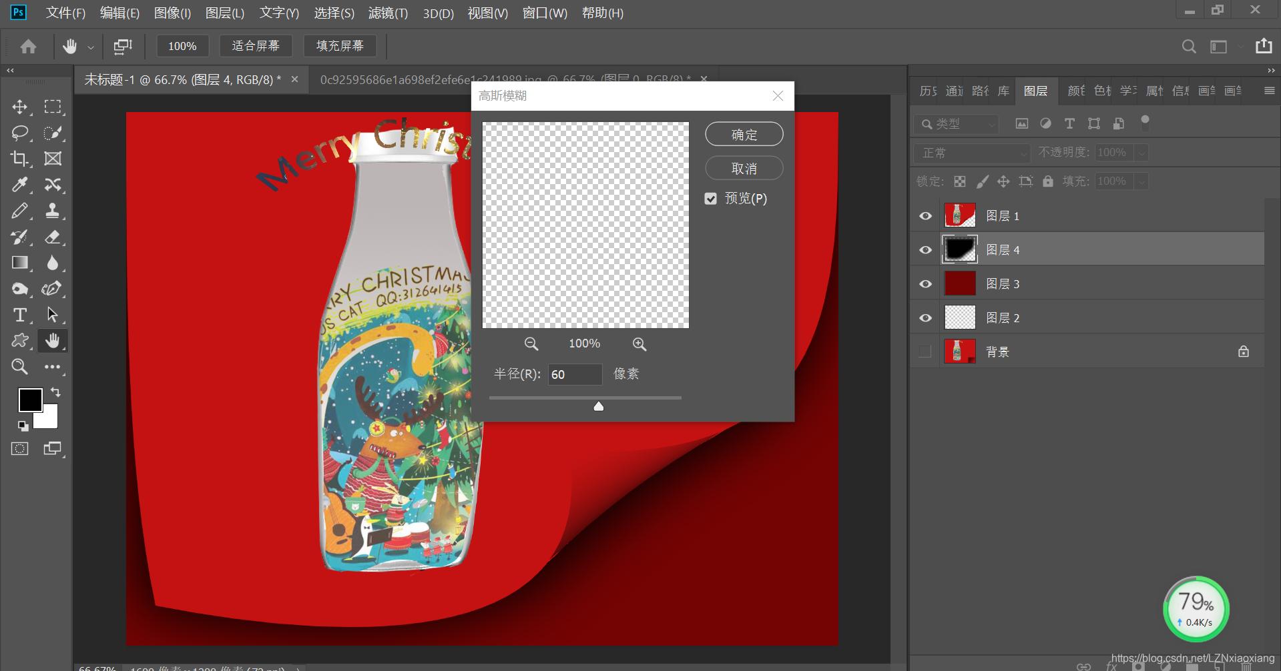Toggle the 预览 checkbox in Gaussian Blur dialog
Screen dimensions: 1281x671
click(710, 198)
